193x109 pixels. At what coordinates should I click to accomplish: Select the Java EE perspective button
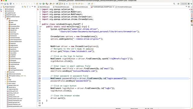pos(184,4)
